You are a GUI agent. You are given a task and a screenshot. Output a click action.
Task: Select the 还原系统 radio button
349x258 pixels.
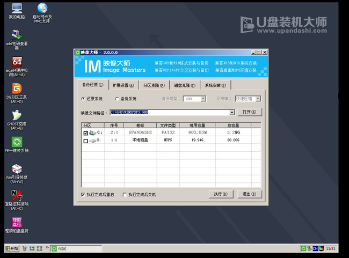(83, 99)
